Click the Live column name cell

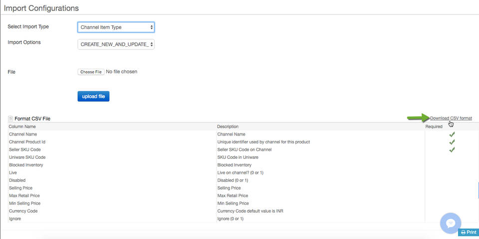pyautogui.click(x=13, y=173)
